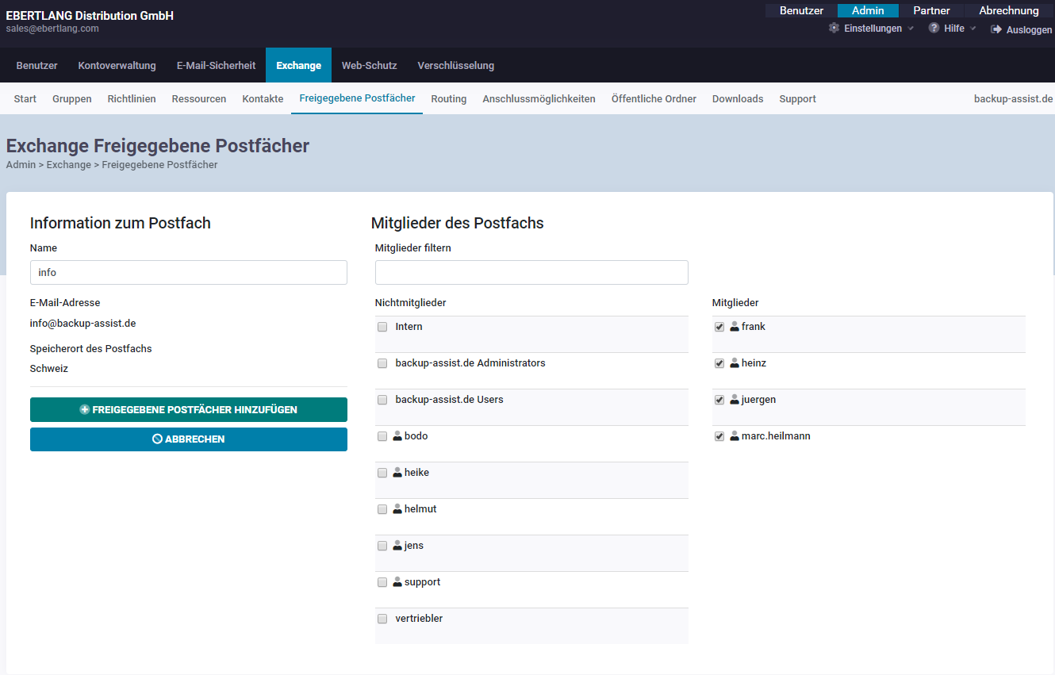The image size is (1055, 675).
Task: Click the Ausloggen logout arrow icon
Action: (996, 29)
